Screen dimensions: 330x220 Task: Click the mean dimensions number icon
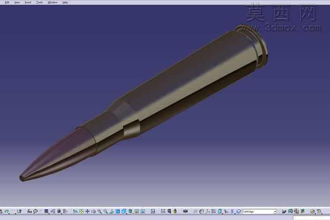click(213, 211)
